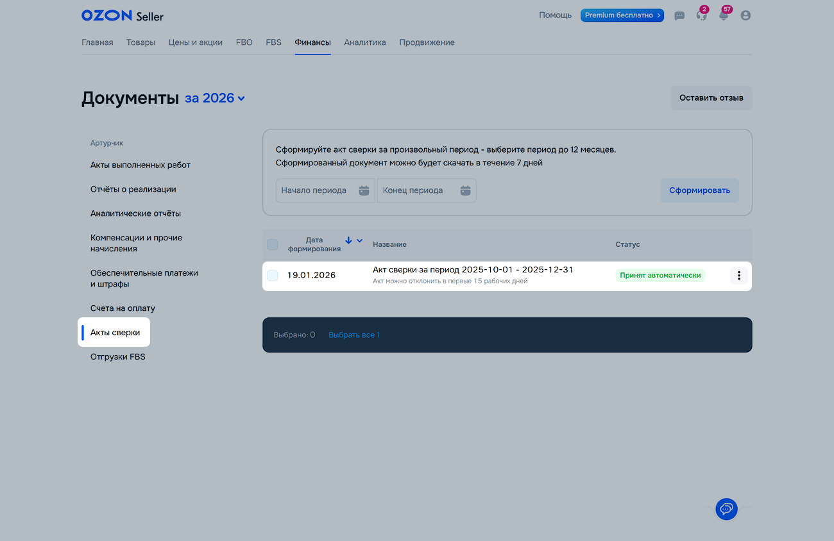Click the 'Выбрать все 1' link

353,335
